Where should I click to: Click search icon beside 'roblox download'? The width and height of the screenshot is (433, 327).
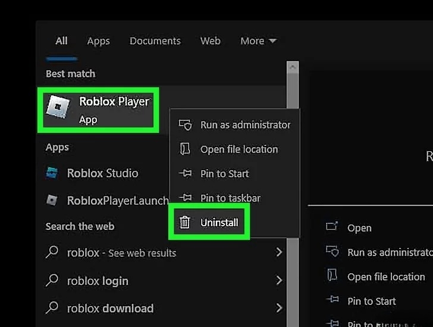coord(52,307)
